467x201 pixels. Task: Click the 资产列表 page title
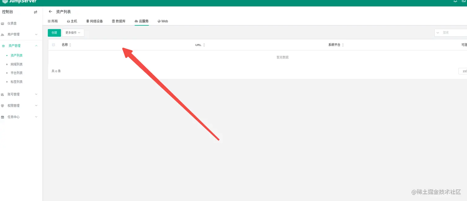pos(63,12)
